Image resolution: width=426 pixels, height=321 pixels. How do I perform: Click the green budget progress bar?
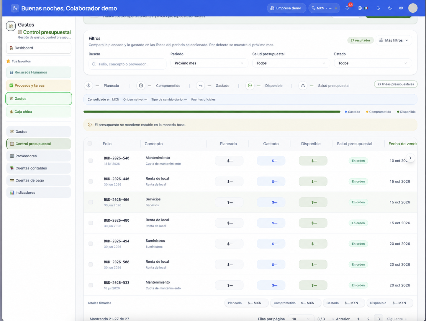(x=212, y=112)
